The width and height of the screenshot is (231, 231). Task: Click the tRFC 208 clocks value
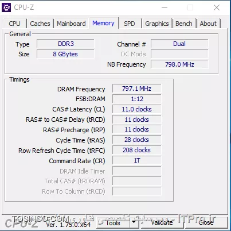coord(137,150)
